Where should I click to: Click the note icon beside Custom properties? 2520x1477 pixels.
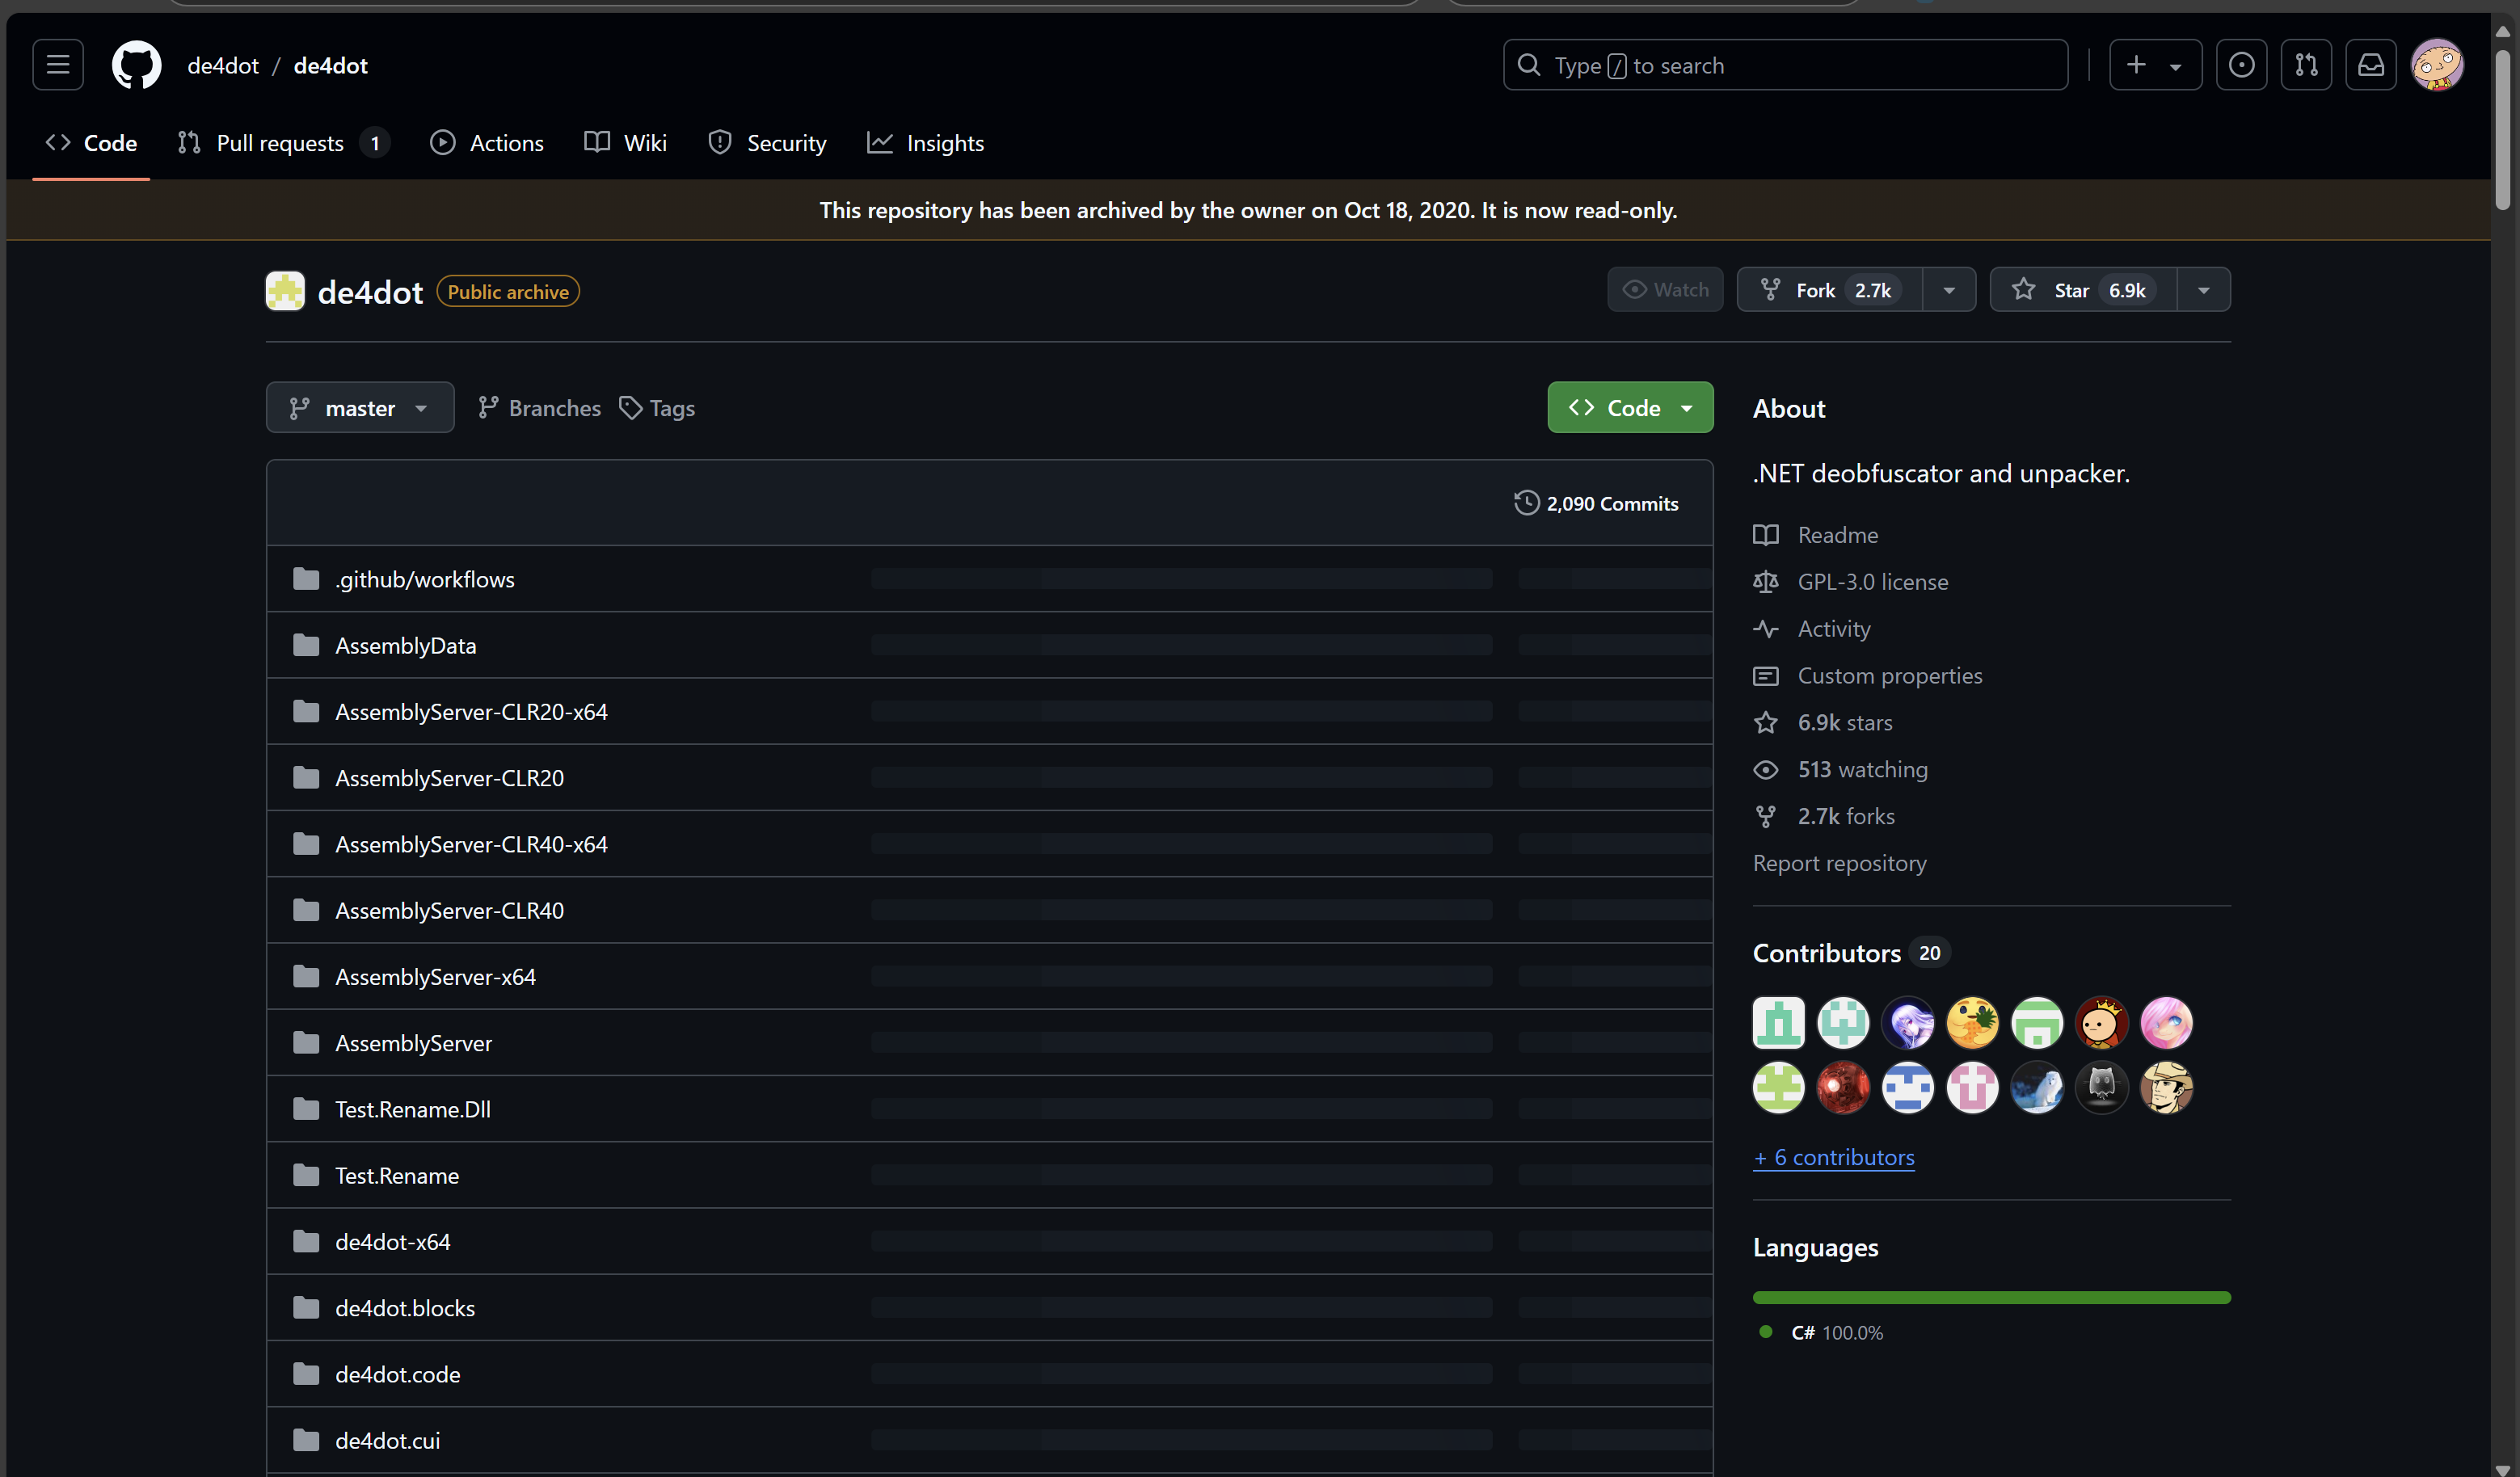pos(1766,676)
